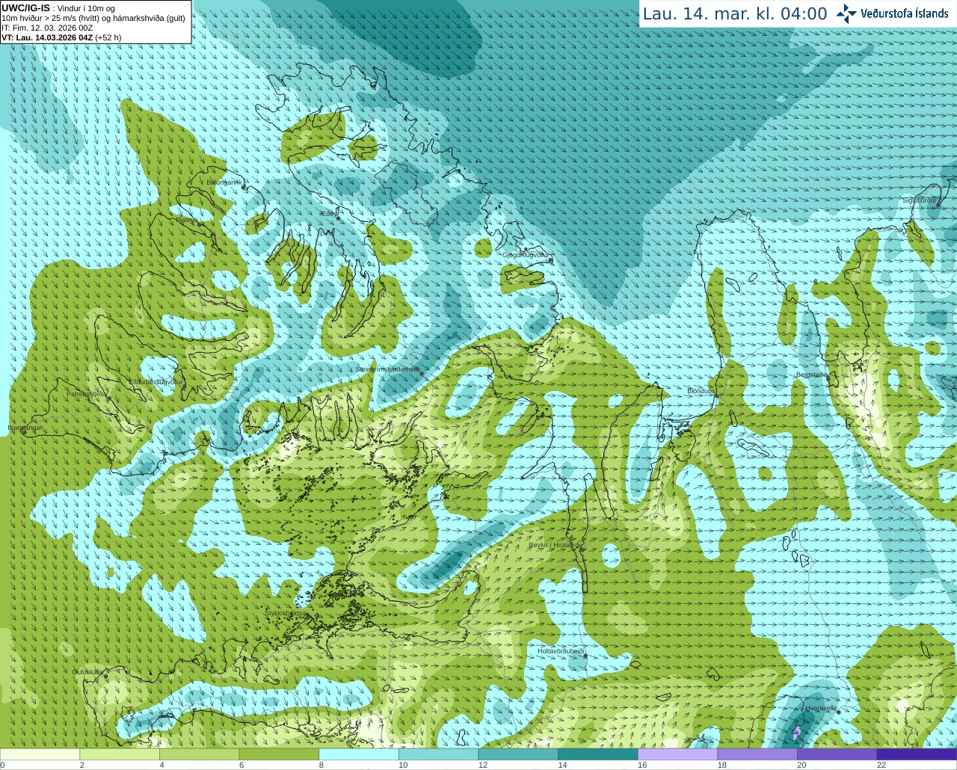Click the 14–16 m/s dark teal legend swatch
957x770 pixels.
click(598, 754)
